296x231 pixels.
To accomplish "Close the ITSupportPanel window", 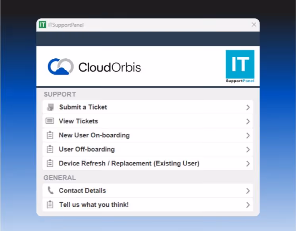I will (x=254, y=25).
